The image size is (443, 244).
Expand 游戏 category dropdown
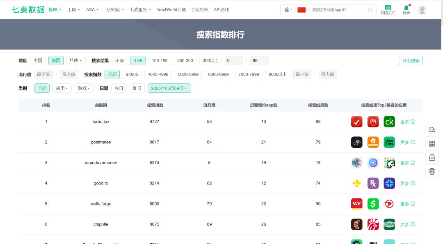coord(84,88)
